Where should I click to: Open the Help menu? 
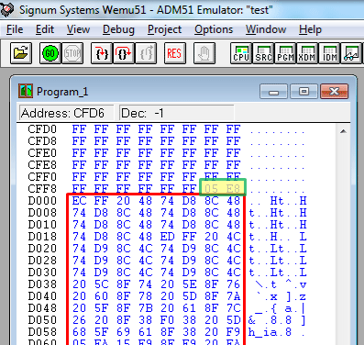(x=310, y=29)
